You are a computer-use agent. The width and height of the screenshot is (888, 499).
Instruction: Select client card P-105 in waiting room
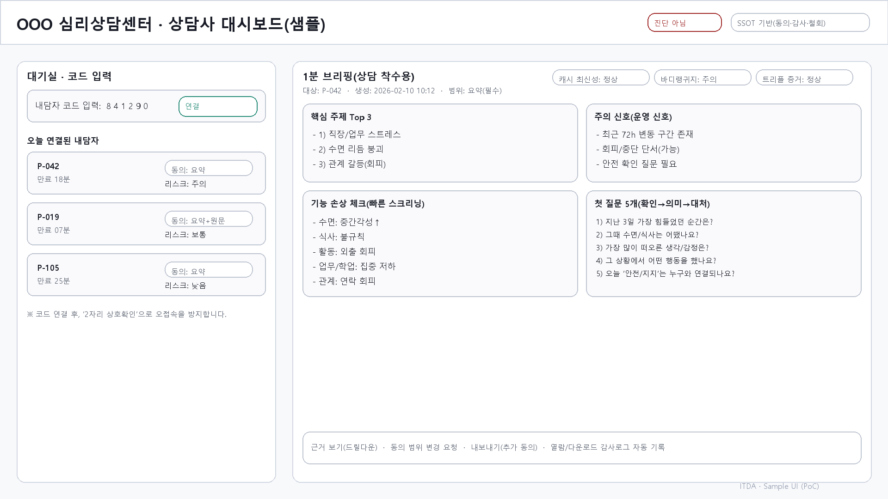pyautogui.click(x=92, y=274)
